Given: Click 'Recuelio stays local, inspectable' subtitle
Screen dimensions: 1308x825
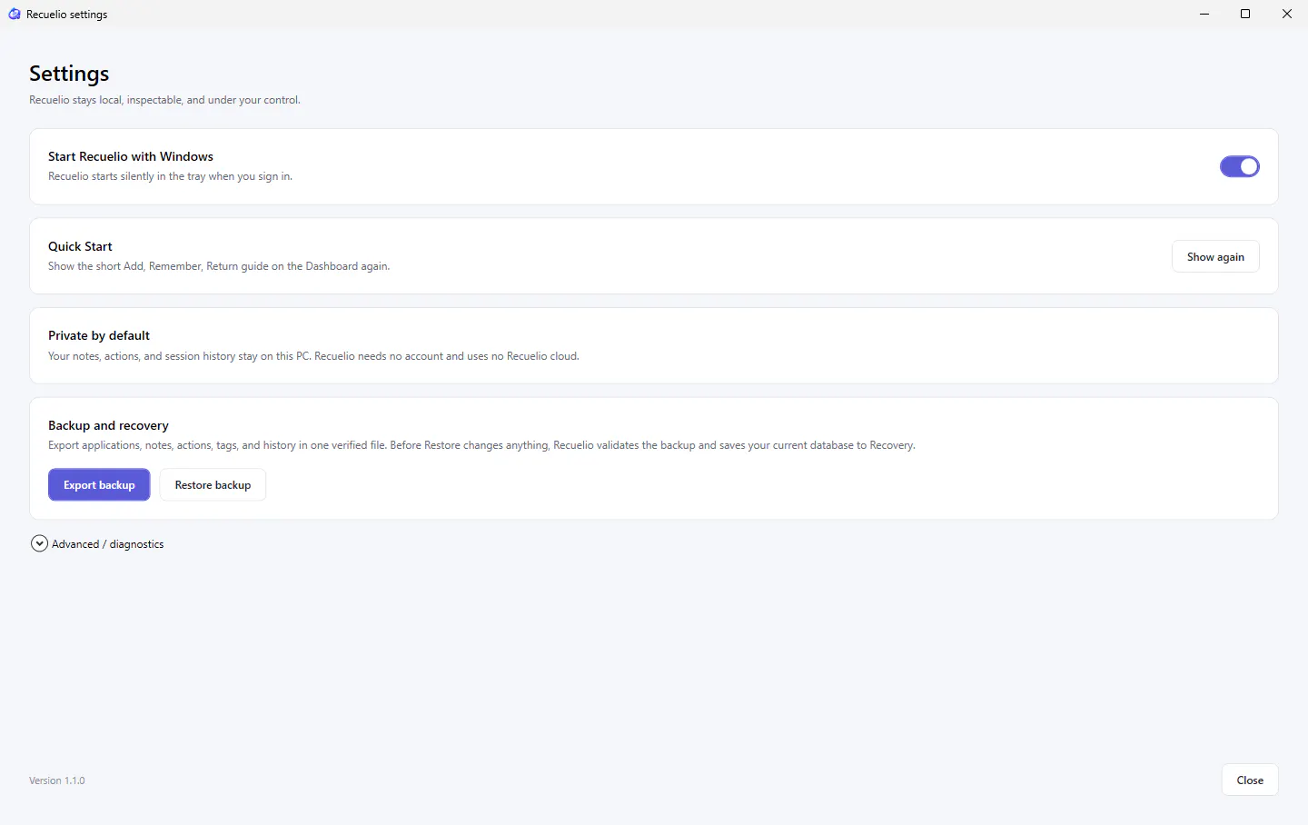Looking at the screenshot, I should pyautogui.click(x=164, y=100).
